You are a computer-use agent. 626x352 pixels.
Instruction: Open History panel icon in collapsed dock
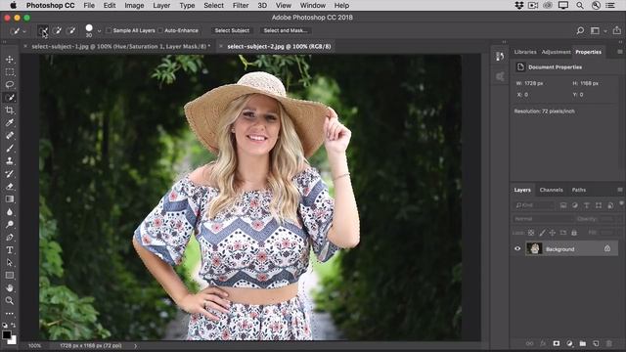(x=500, y=57)
